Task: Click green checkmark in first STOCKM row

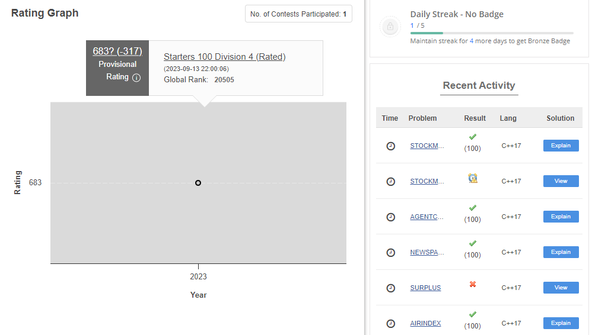Action: coord(473,137)
